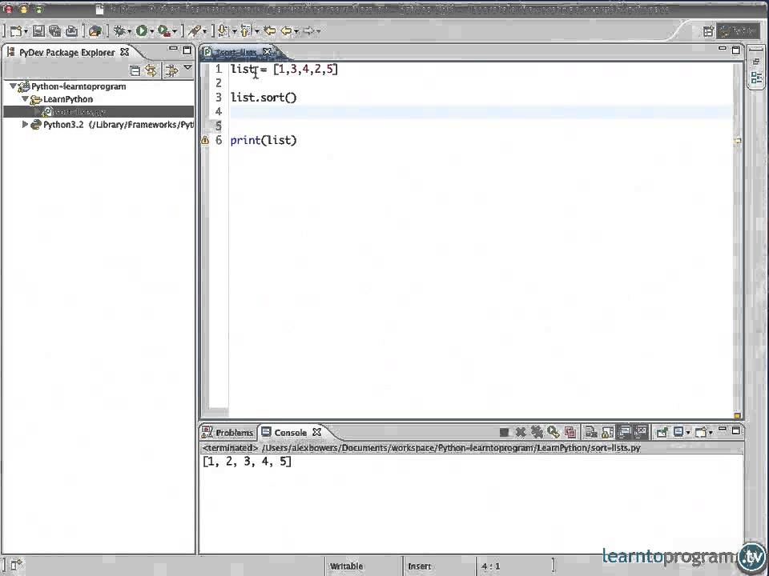Click the Clear Console icon
This screenshot has height=576, width=769.
point(591,432)
